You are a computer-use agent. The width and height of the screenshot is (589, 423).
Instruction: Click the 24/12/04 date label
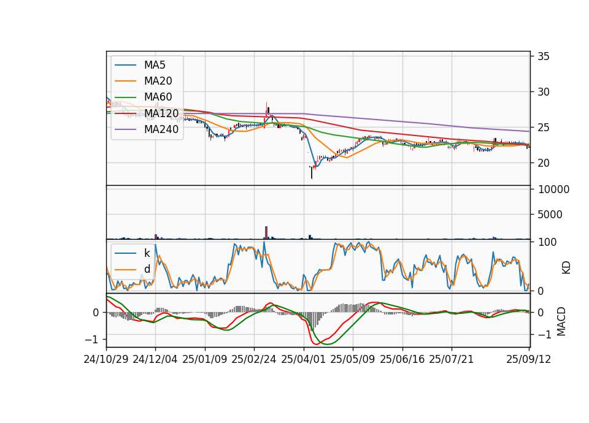[155, 359]
